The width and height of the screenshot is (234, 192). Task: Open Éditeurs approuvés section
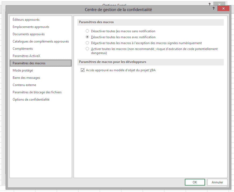click(41, 20)
